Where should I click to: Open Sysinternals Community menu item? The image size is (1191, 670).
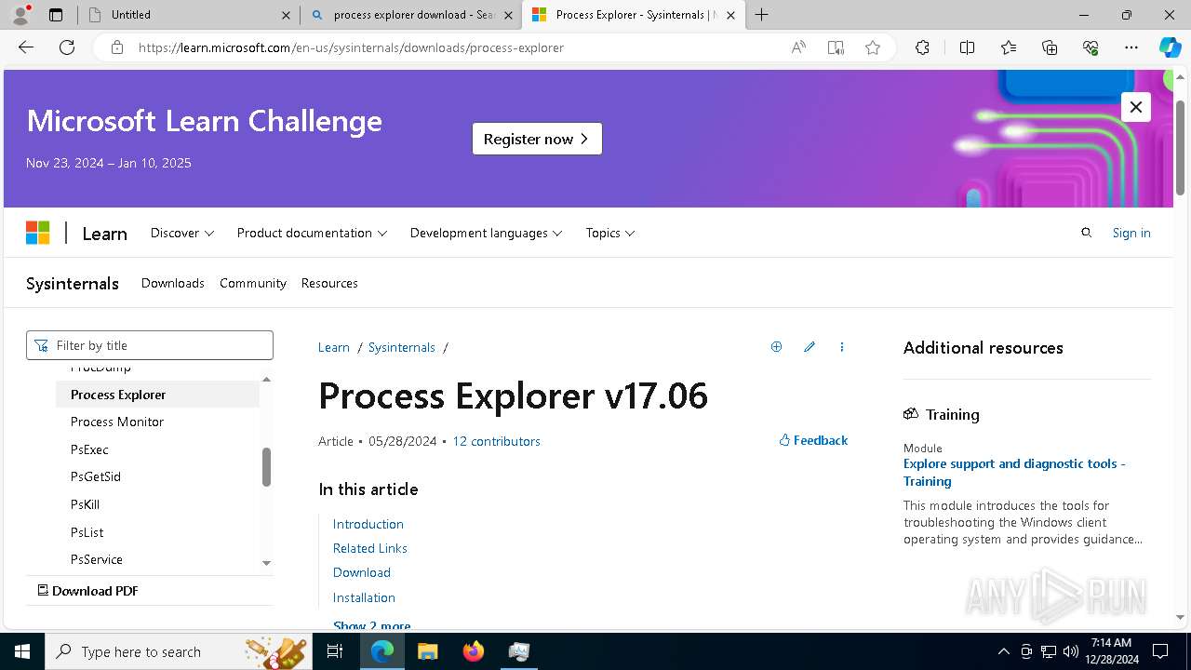pos(253,283)
